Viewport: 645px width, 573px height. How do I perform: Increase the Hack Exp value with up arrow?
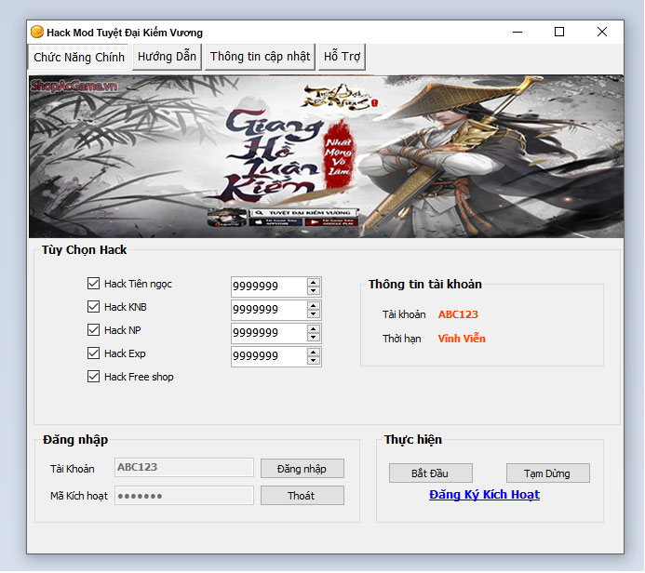pos(314,353)
